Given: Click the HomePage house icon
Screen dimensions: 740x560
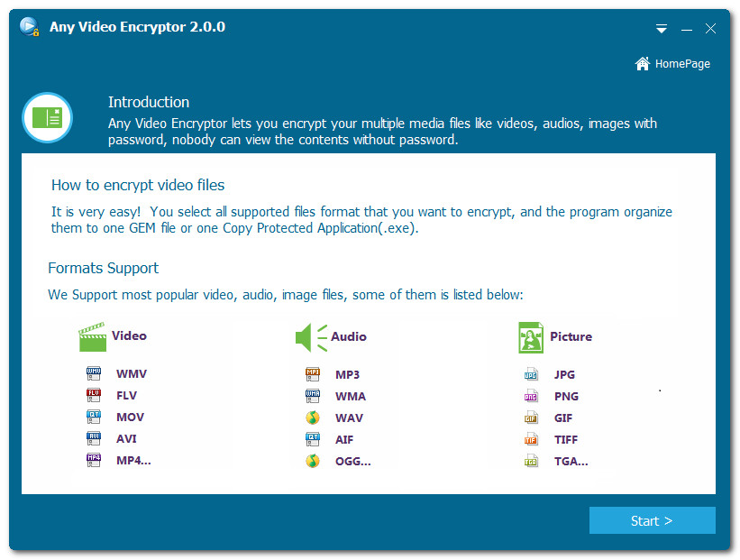Looking at the screenshot, I should [x=643, y=63].
